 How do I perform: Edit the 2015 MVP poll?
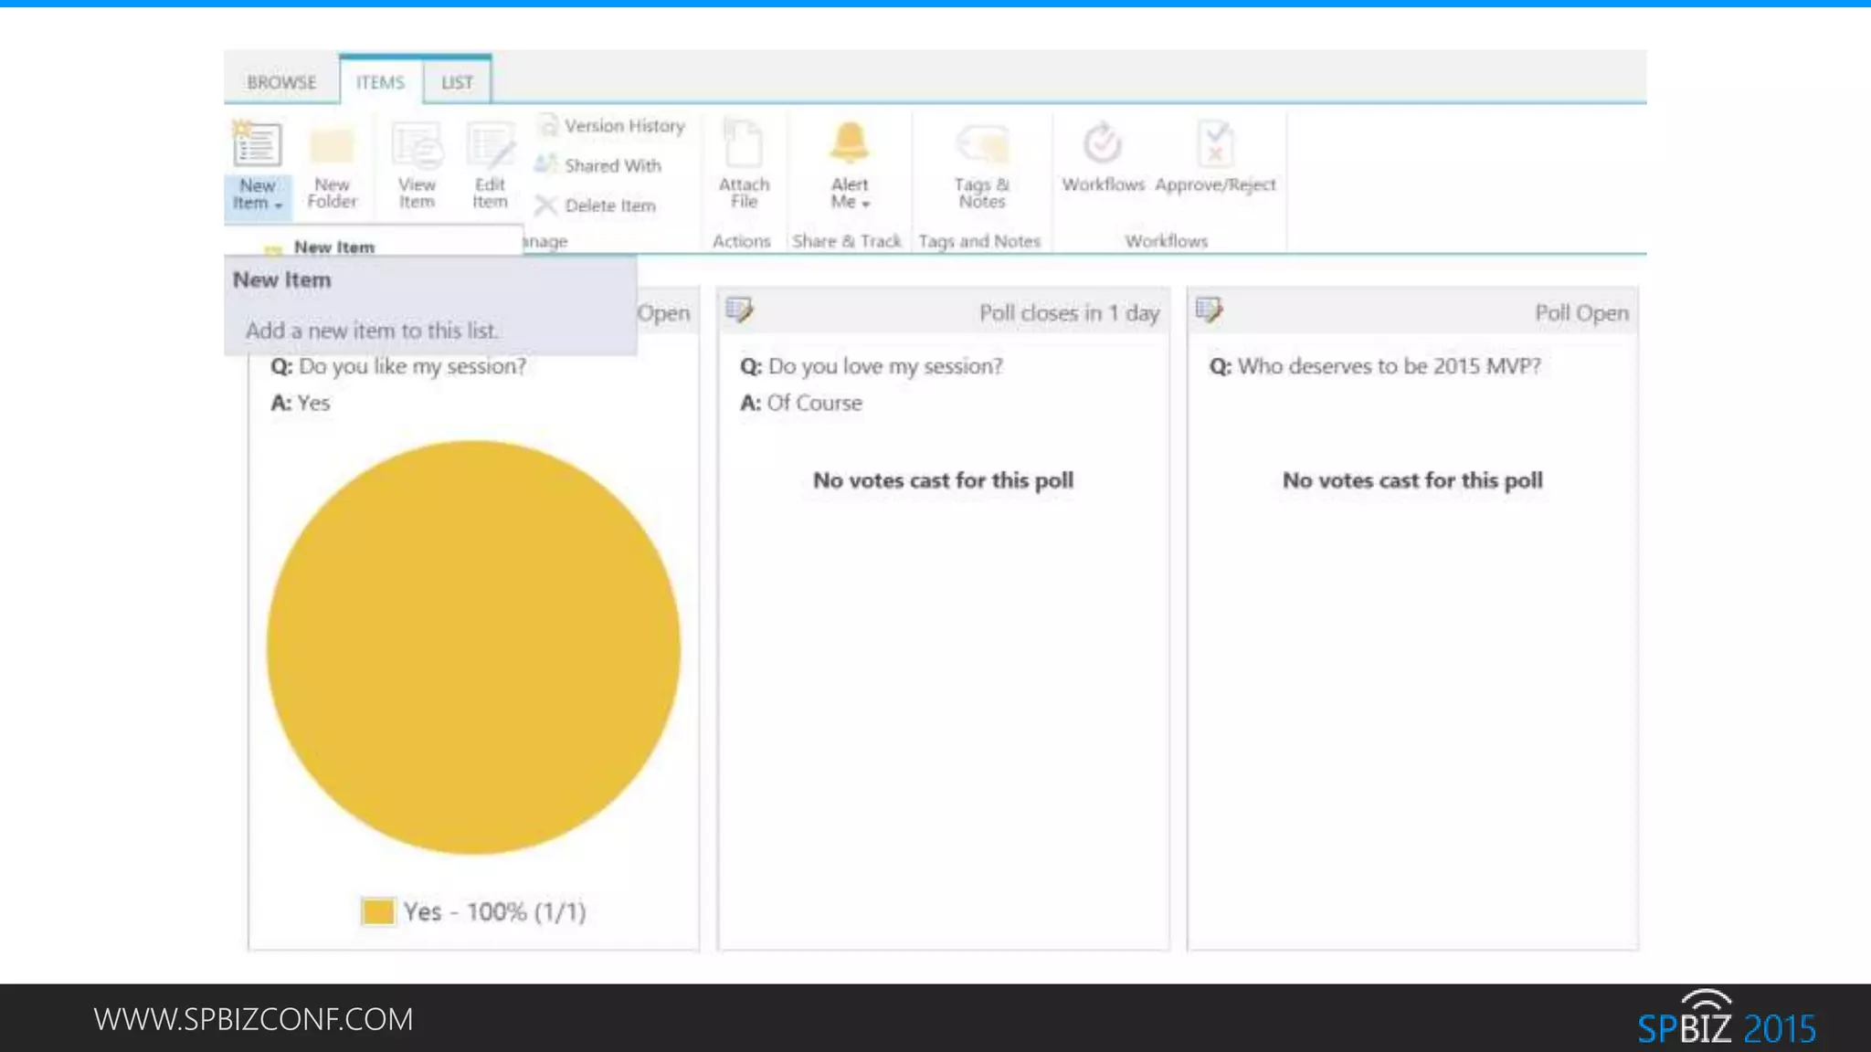tap(1209, 310)
